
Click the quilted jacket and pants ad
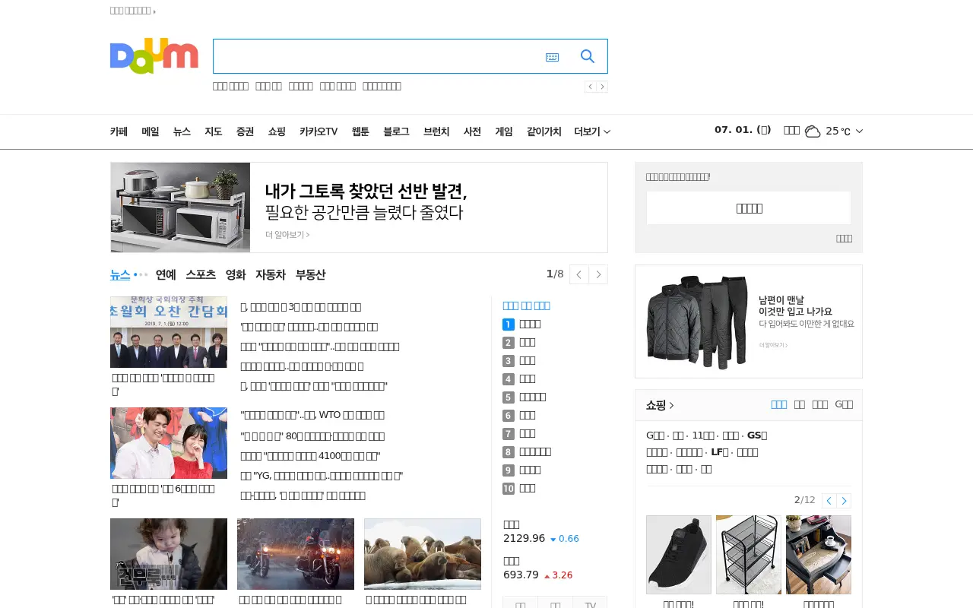point(749,321)
